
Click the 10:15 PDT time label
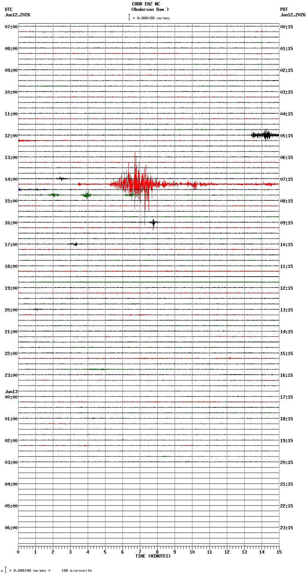coord(287,245)
